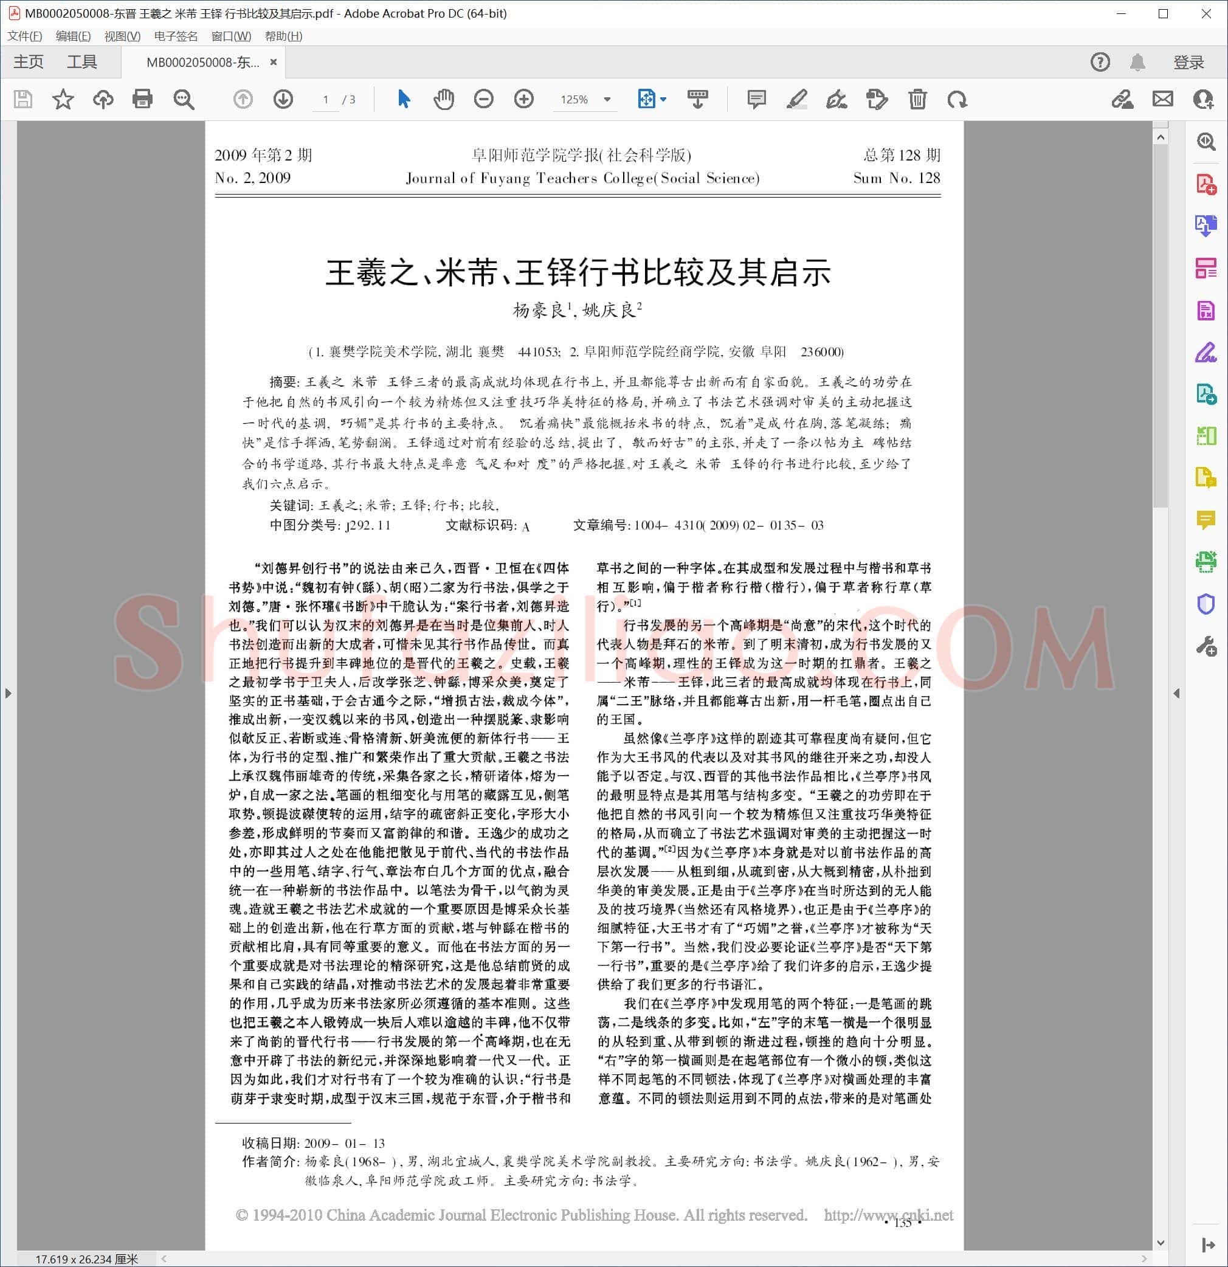The height and width of the screenshot is (1267, 1228).
Task: Close the MB0002050008 document tab
Action: pos(274,62)
